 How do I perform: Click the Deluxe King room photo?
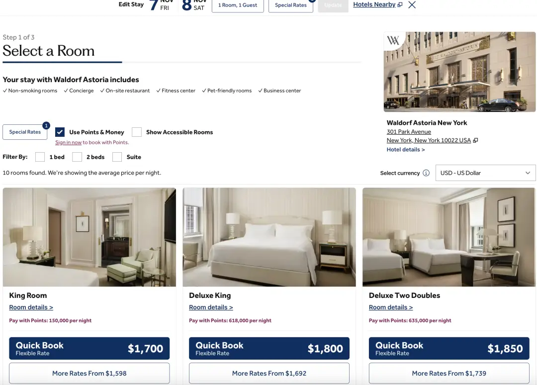(x=269, y=237)
